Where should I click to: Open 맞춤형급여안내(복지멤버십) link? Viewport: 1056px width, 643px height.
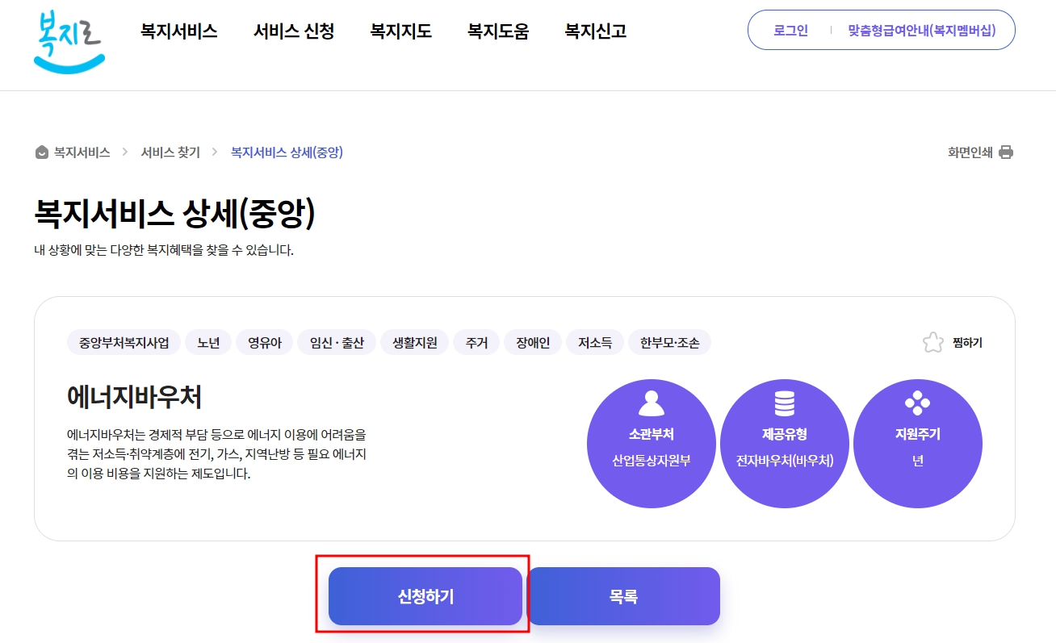click(921, 31)
